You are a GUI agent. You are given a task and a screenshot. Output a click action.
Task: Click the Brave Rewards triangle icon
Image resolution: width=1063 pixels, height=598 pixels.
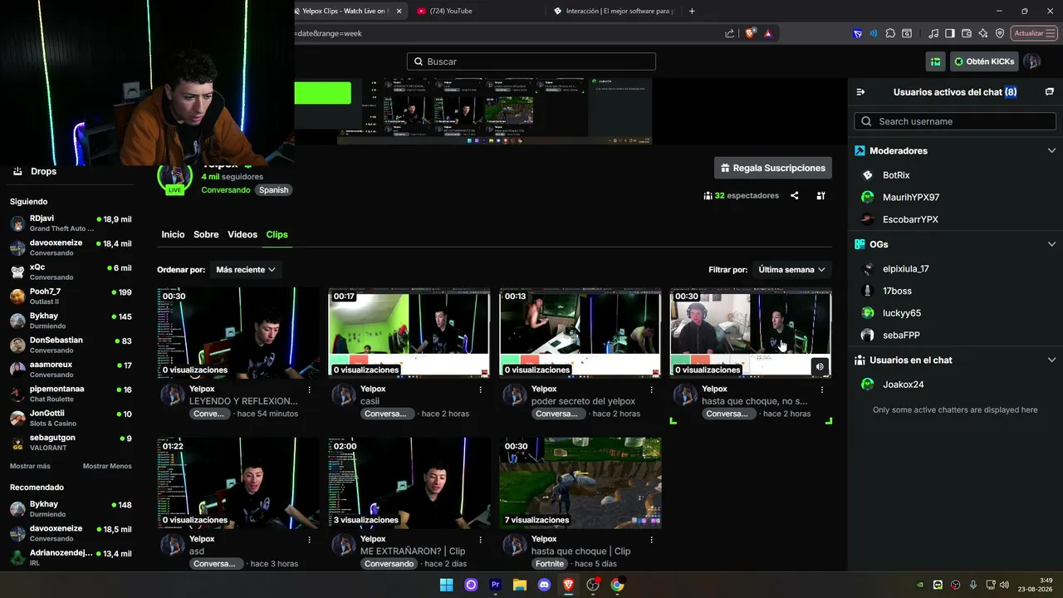click(768, 33)
